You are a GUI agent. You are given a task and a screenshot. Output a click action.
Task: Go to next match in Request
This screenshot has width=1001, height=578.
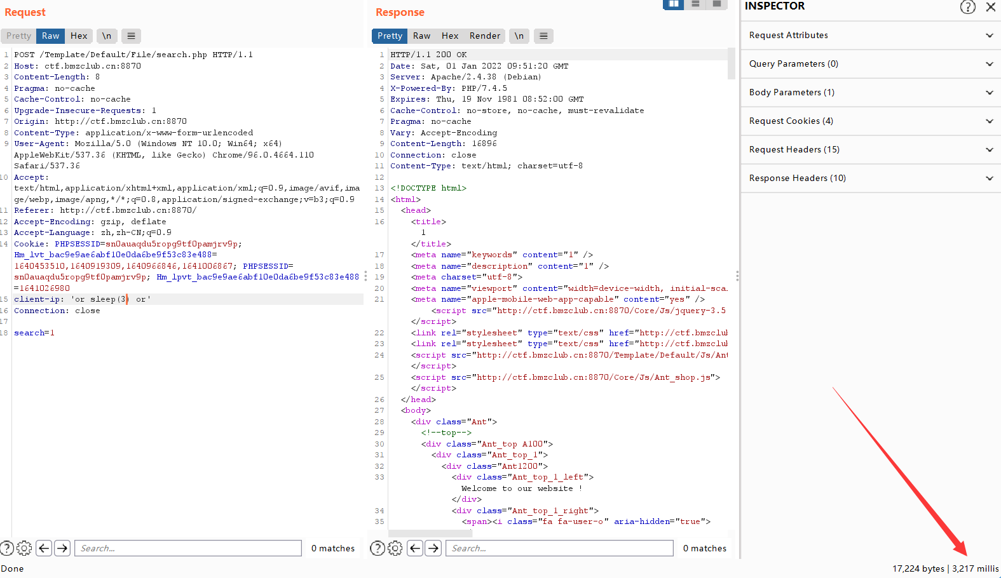click(x=62, y=548)
